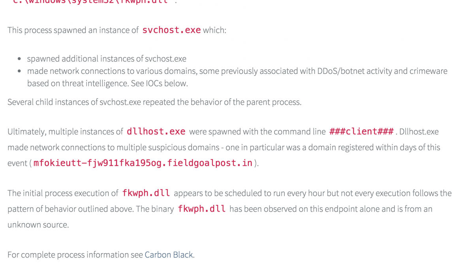Click the red dllhost.exe code text
The image size is (474, 265).
pos(156,132)
